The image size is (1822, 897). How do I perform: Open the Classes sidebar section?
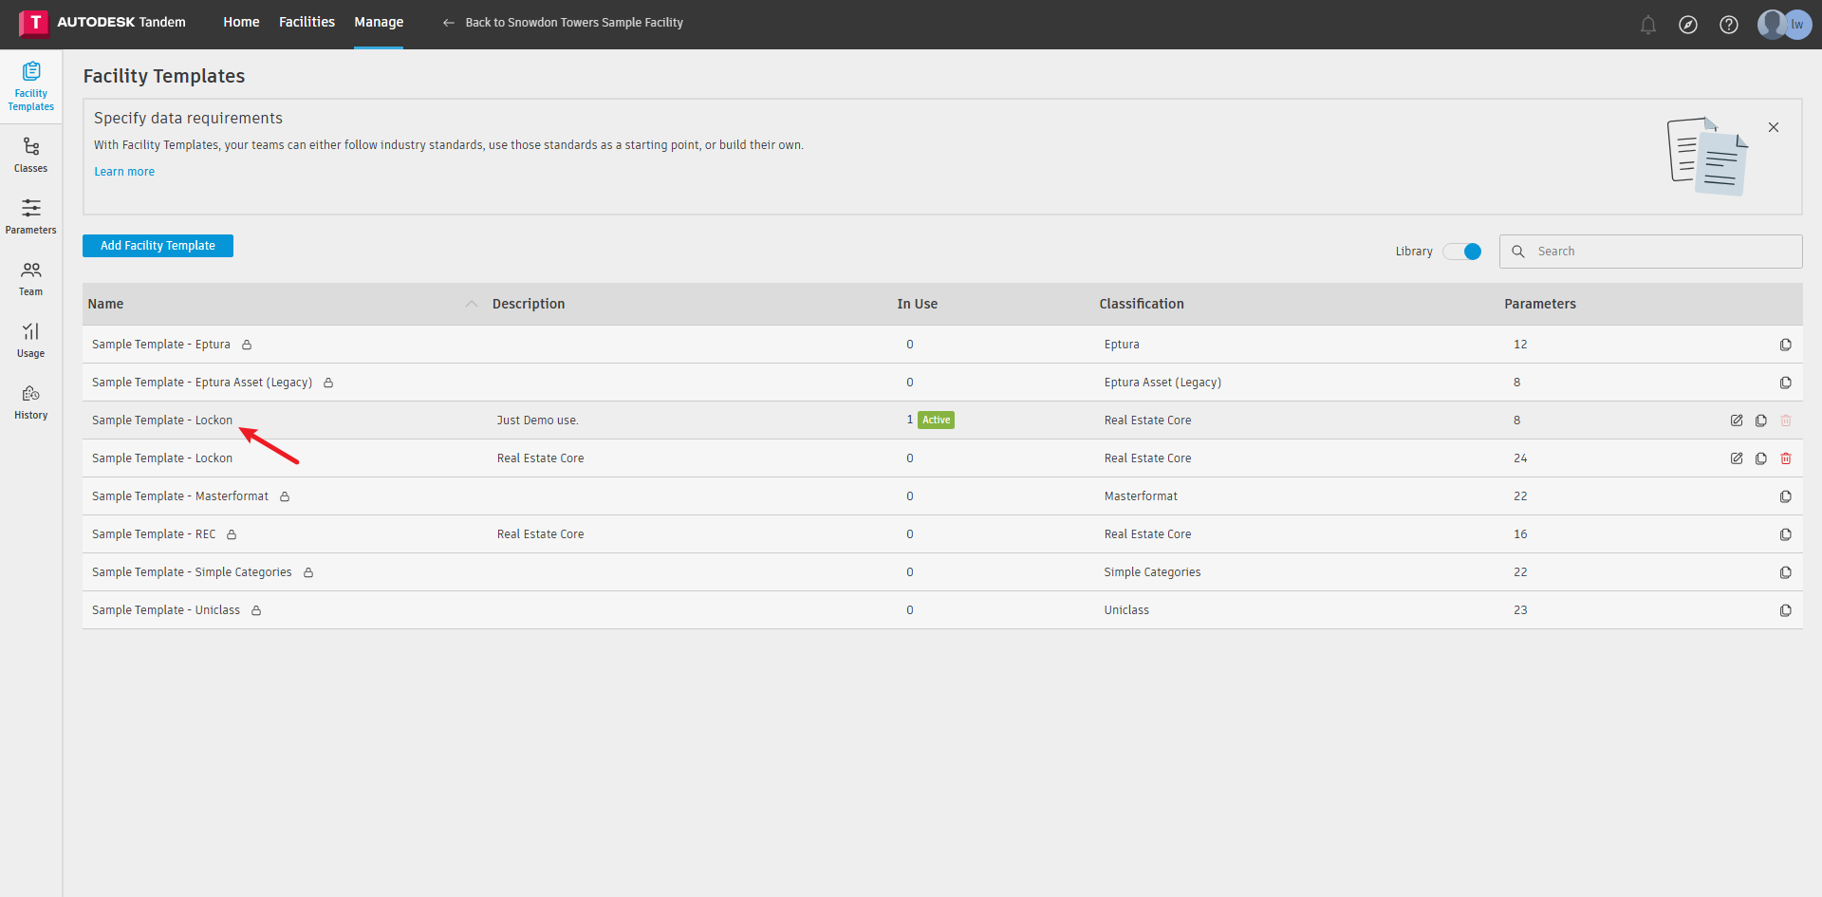pyautogui.click(x=31, y=155)
